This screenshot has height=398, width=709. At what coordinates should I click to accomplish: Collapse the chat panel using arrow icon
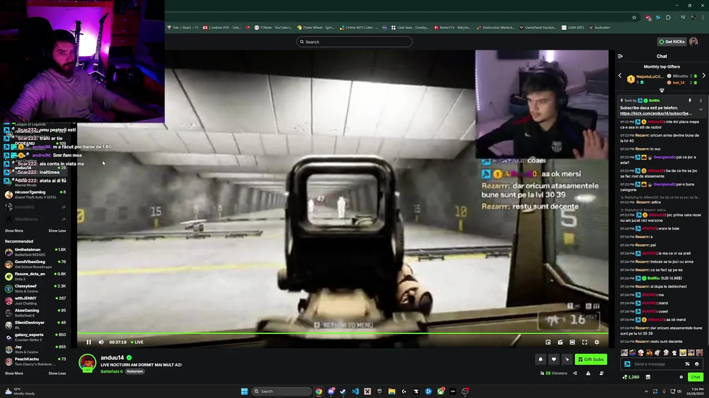pos(620,56)
